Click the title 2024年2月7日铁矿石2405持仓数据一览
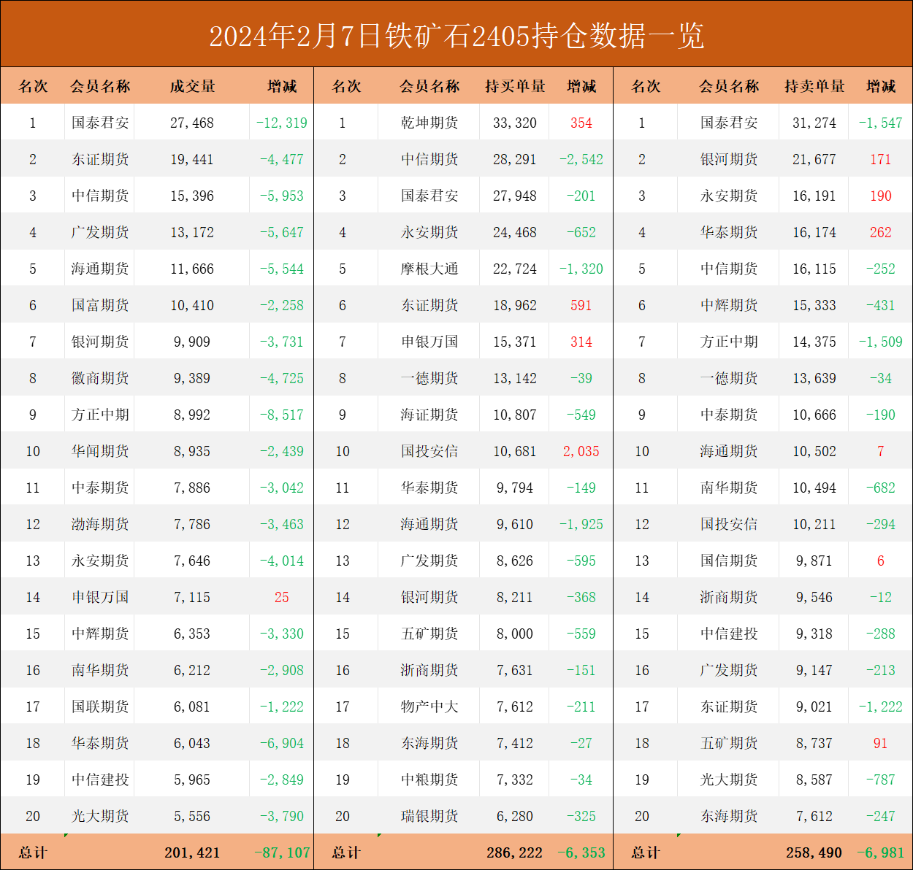Viewport: 913px width, 870px height. click(457, 36)
